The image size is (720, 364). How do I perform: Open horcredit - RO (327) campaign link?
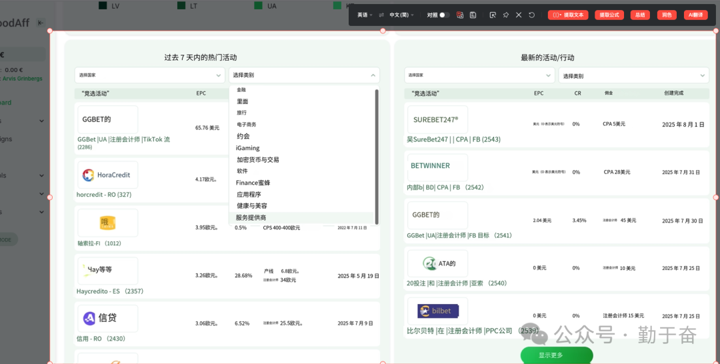(x=104, y=195)
